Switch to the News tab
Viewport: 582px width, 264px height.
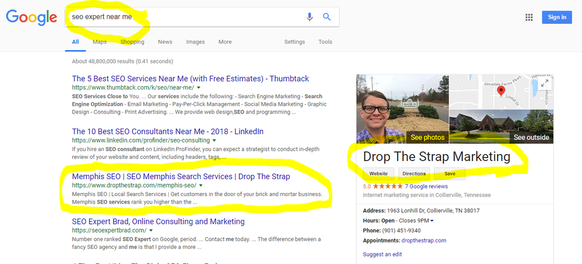tap(165, 42)
